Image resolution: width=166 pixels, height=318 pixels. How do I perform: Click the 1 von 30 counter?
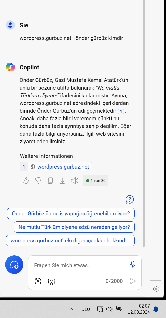(96, 181)
